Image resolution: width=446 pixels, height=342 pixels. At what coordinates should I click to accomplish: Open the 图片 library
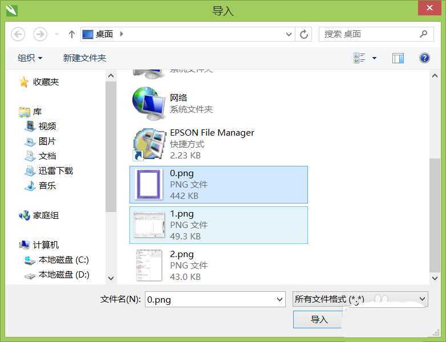click(x=47, y=141)
